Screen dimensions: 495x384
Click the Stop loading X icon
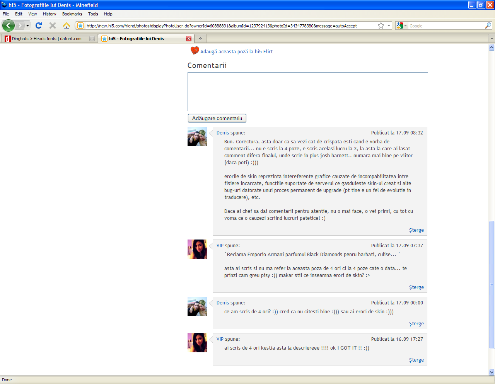[x=53, y=25]
